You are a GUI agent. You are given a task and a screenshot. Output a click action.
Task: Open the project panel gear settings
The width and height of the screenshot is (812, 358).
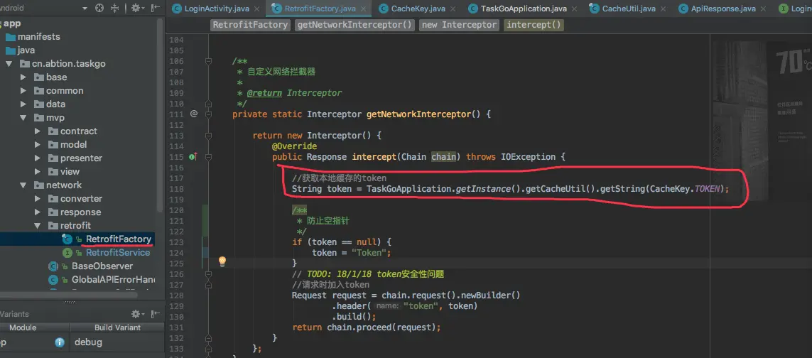tap(137, 8)
